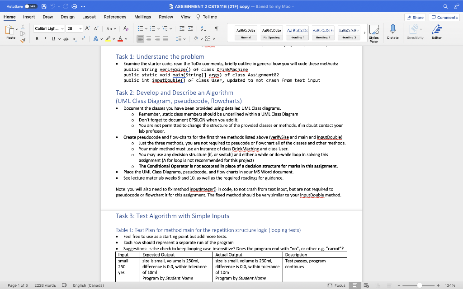The image size is (463, 289).
Task: Expand the styles gallery arrow
Action: pos(364,33)
